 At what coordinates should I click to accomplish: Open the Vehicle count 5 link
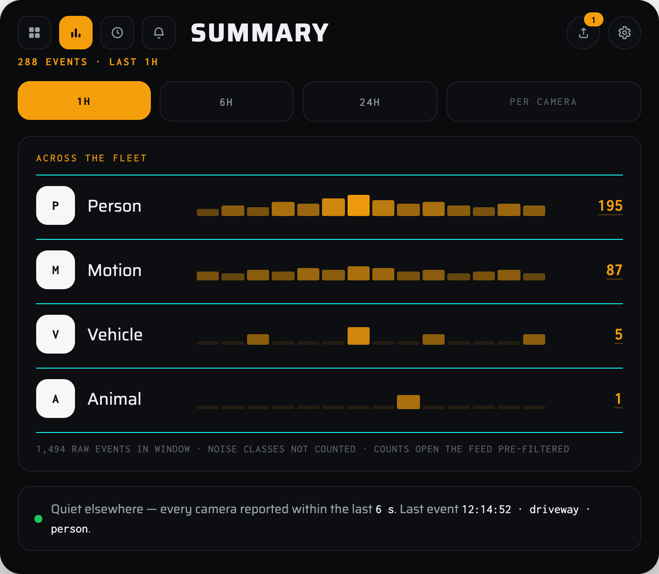[619, 335]
